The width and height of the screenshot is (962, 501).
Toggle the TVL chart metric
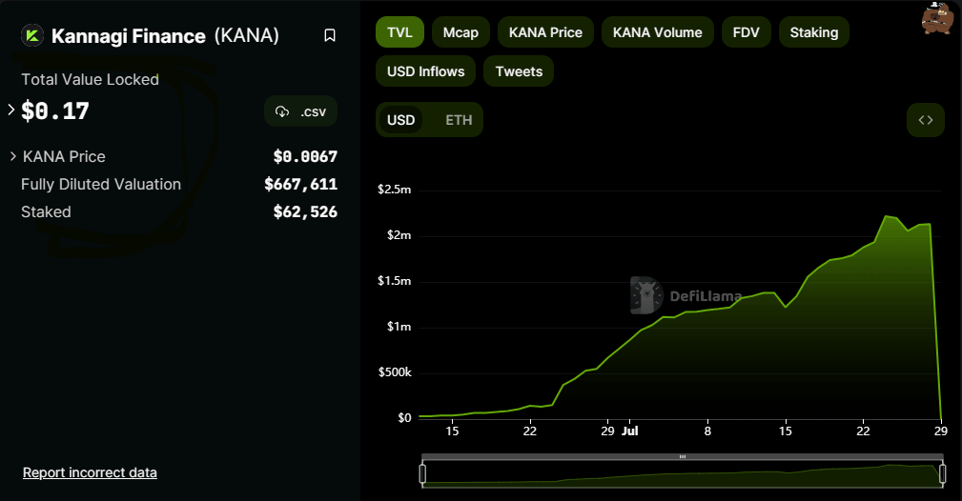point(399,32)
